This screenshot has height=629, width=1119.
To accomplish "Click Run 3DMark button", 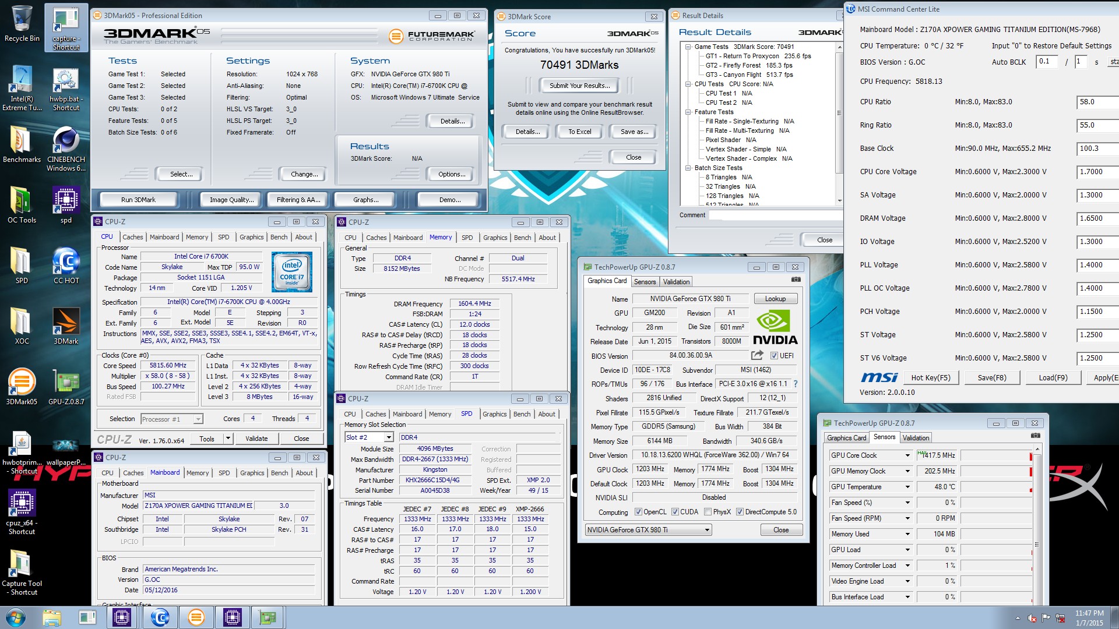I will (138, 200).
